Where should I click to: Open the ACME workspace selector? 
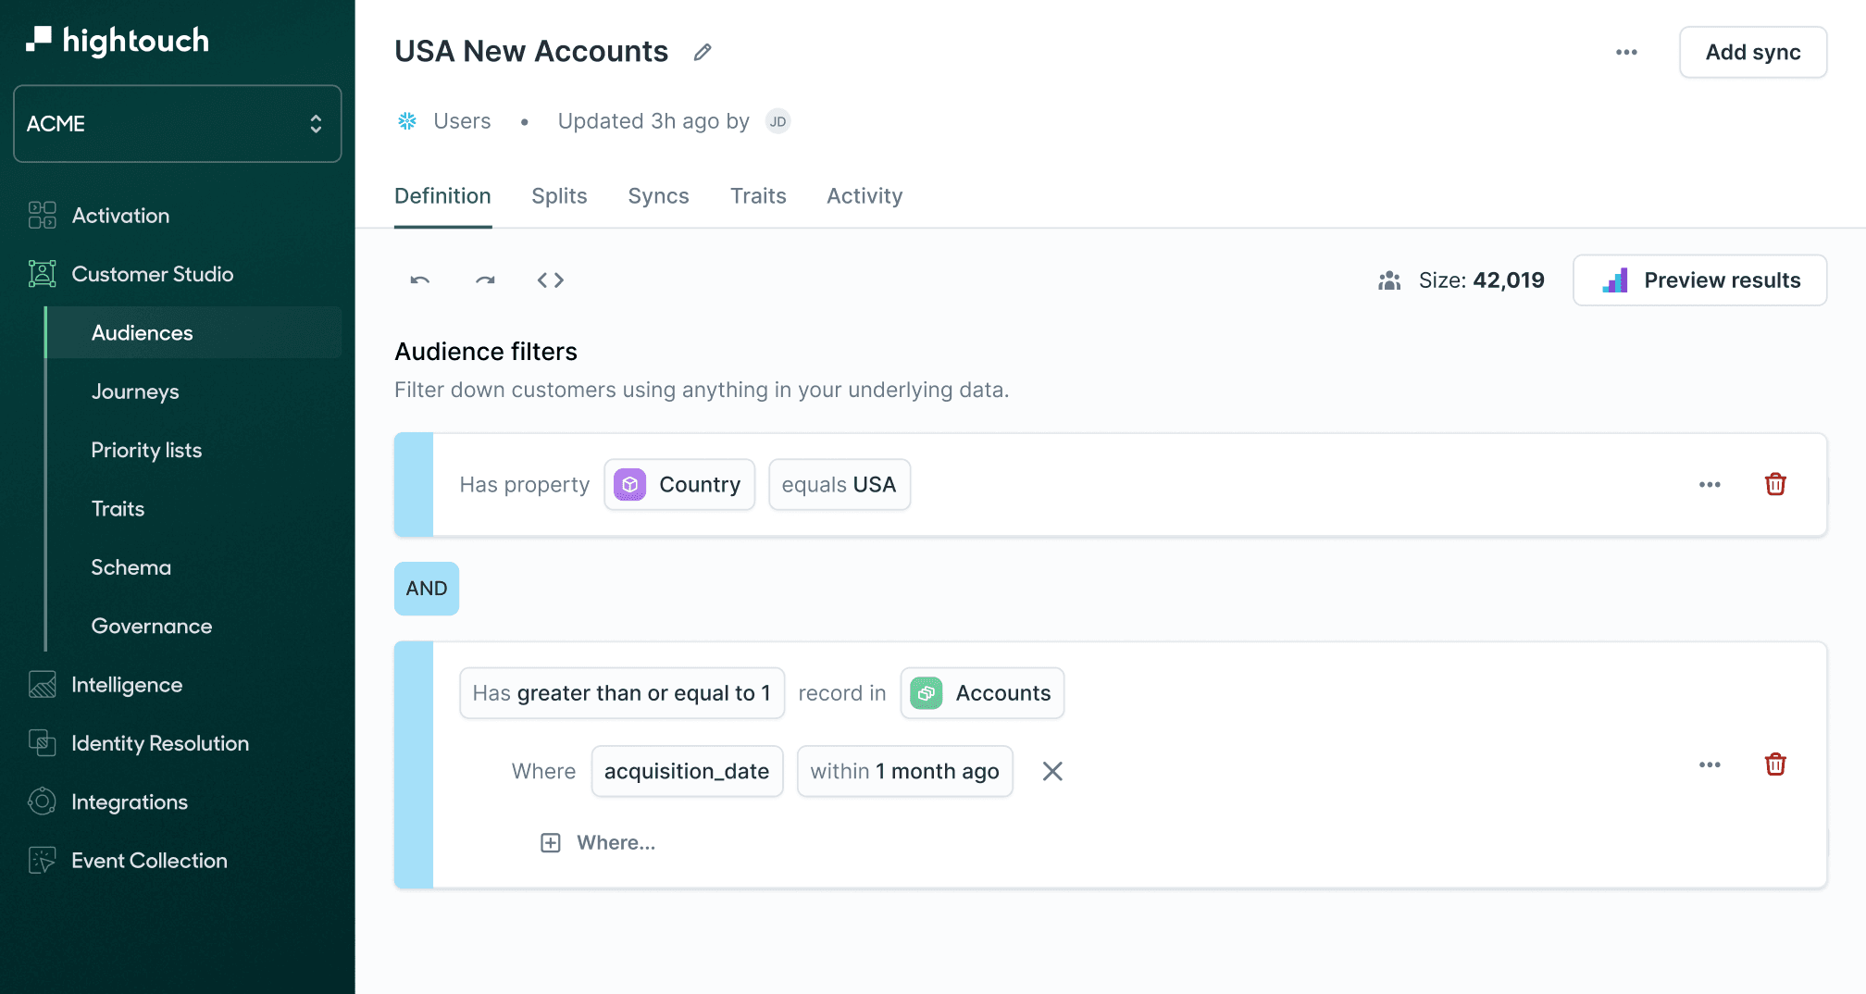tap(177, 123)
